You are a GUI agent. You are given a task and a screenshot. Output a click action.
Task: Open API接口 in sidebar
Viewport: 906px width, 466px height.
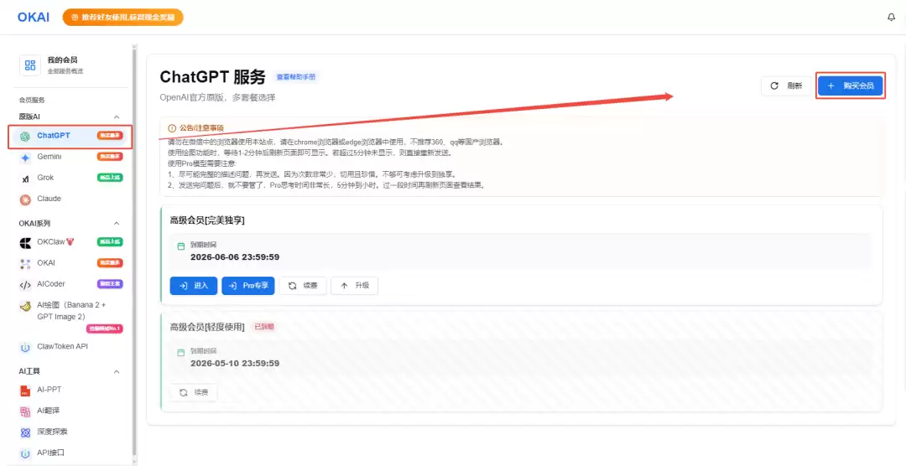[70, 453]
